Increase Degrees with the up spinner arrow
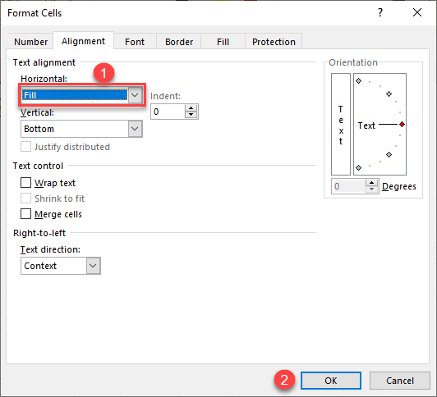Screen dimensions: 437x397 pyautogui.click(x=371, y=183)
